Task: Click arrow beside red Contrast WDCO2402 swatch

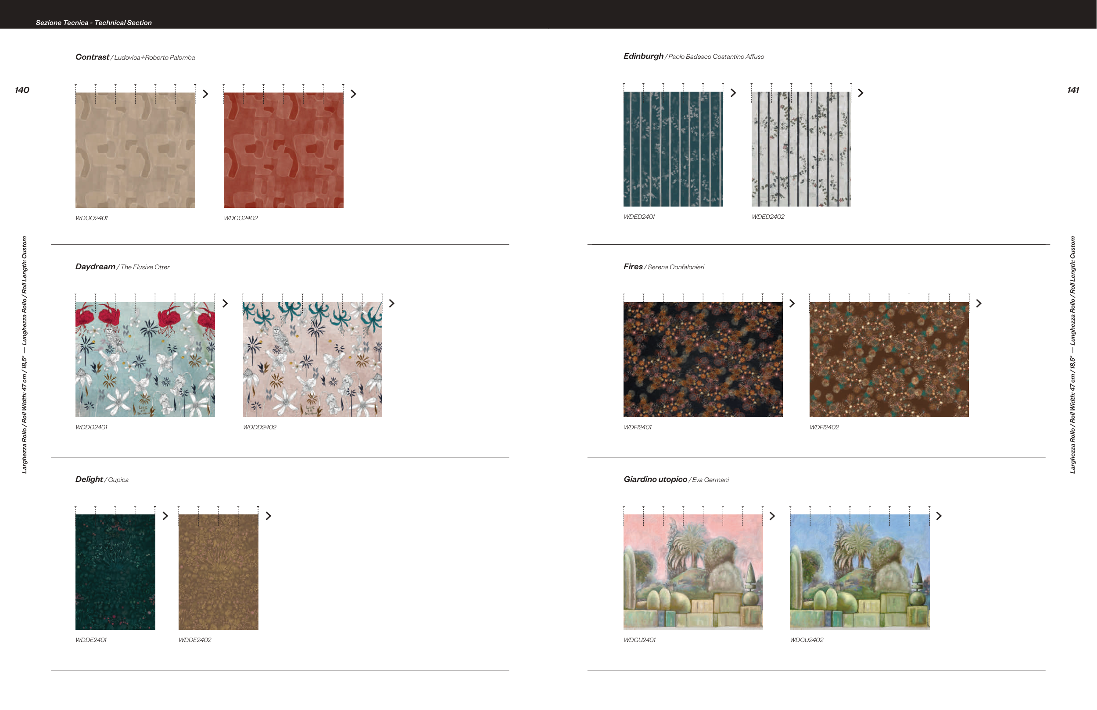Action: (354, 94)
